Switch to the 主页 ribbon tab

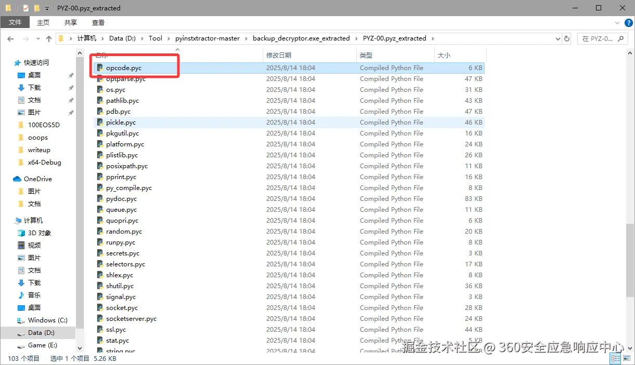[x=43, y=22]
